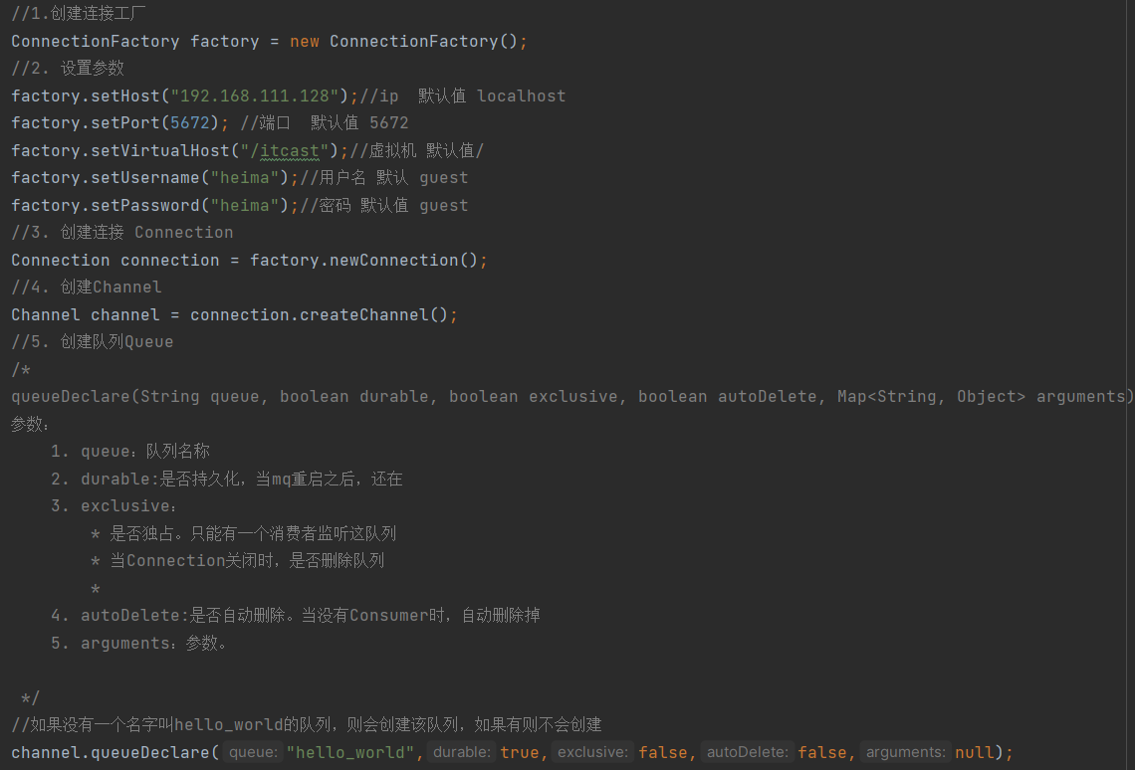Click the false value after exclusive hint

point(663,753)
